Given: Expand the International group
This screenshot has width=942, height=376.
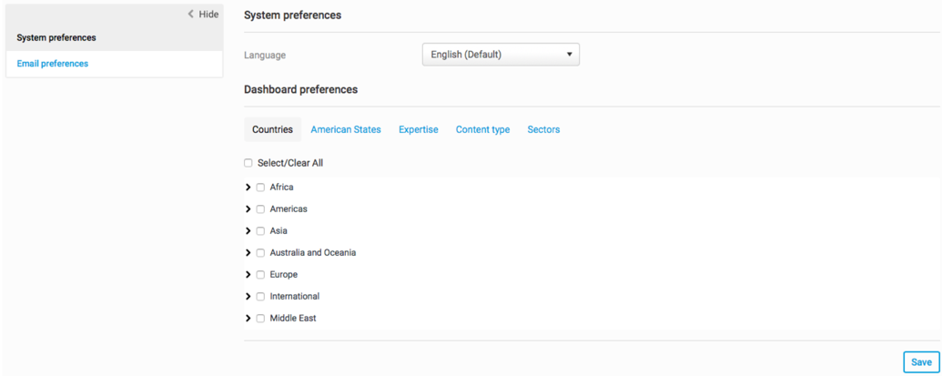Looking at the screenshot, I should coord(248,297).
